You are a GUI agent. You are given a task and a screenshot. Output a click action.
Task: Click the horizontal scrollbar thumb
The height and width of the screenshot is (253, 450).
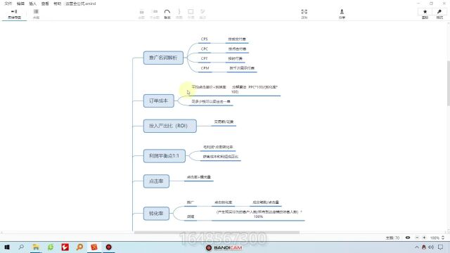point(217,233)
